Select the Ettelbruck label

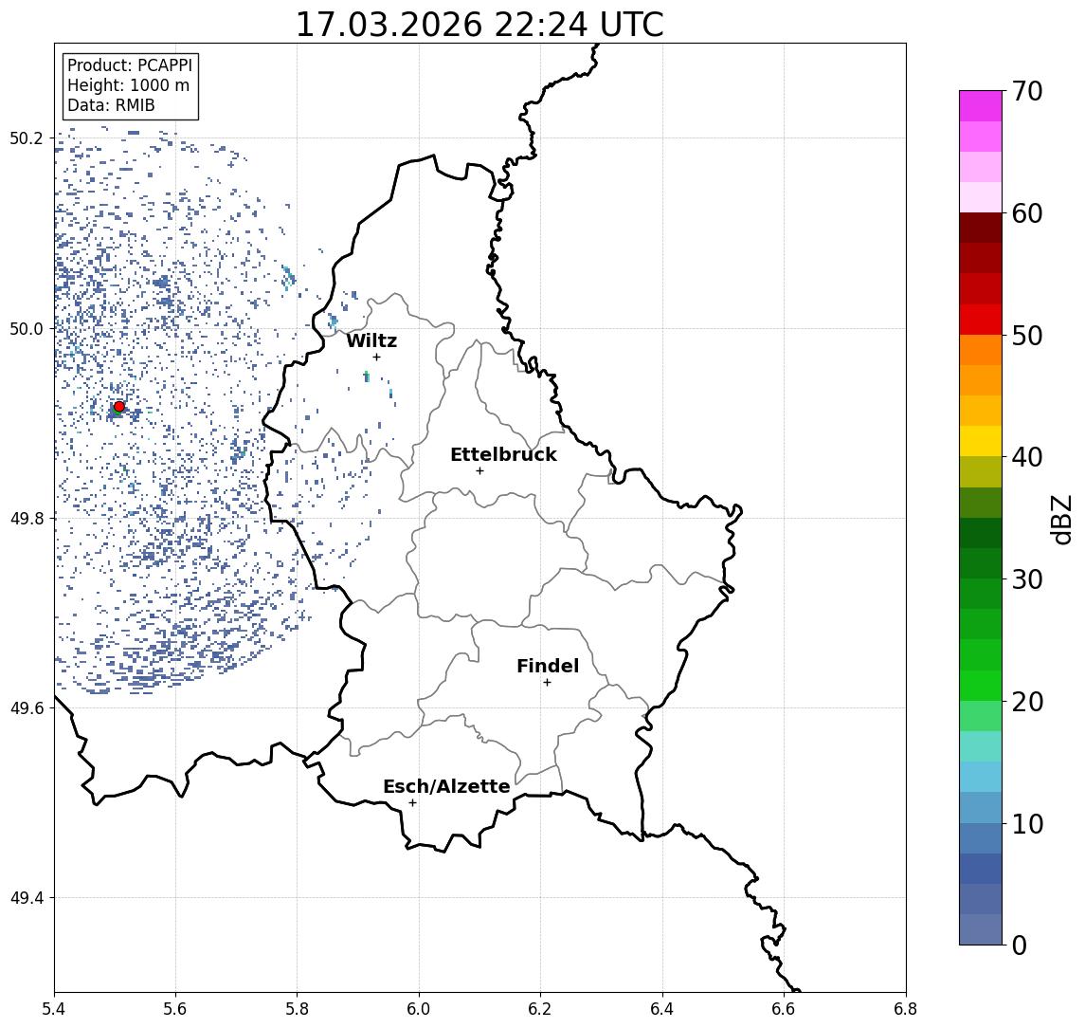click(503, 454)
